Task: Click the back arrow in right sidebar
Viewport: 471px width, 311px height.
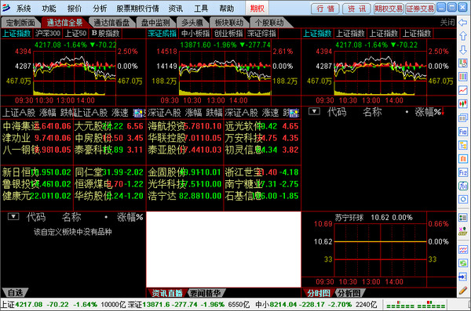Action: pyautogui.click(x=463, y=23)
